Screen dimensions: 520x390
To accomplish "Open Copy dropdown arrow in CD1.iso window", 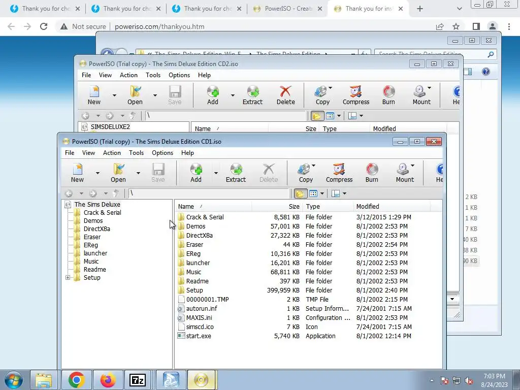I will point(313,166).
